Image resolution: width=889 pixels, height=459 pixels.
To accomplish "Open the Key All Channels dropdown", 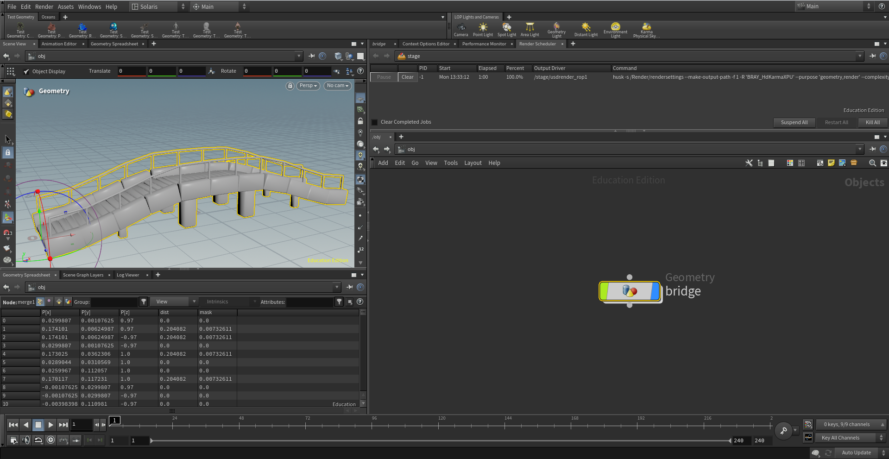I will pos(851,438).
